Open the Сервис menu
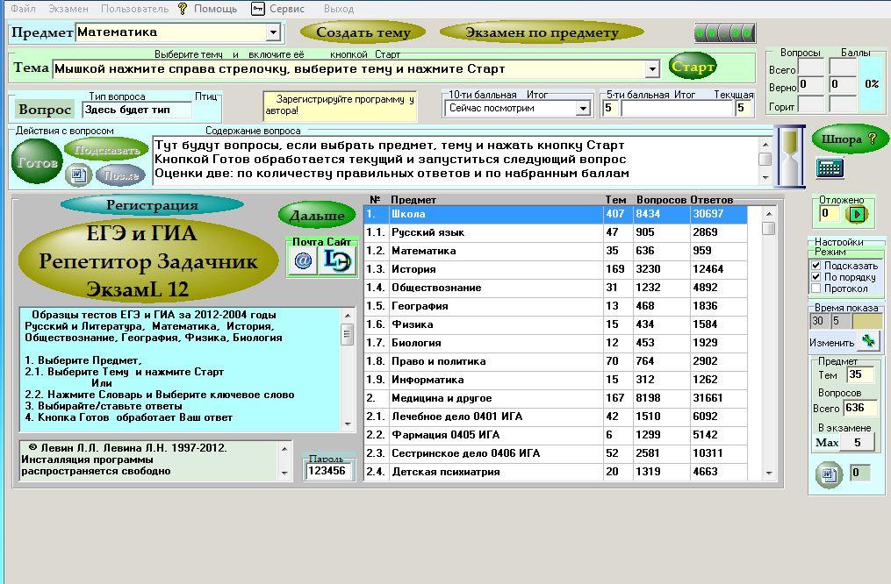891x584 pixels. pyautogui.click(x=287, y=9)
